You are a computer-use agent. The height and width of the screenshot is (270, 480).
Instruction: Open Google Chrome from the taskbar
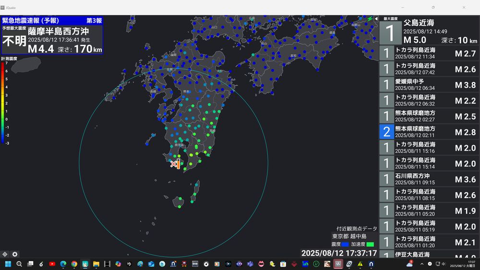click(74, 264)
